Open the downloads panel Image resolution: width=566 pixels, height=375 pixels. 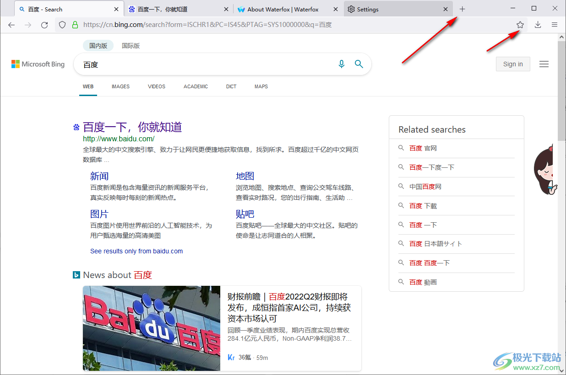click(538, 25)
